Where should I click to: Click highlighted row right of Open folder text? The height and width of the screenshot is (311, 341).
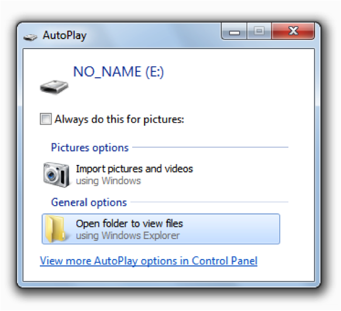pos(230,229)
